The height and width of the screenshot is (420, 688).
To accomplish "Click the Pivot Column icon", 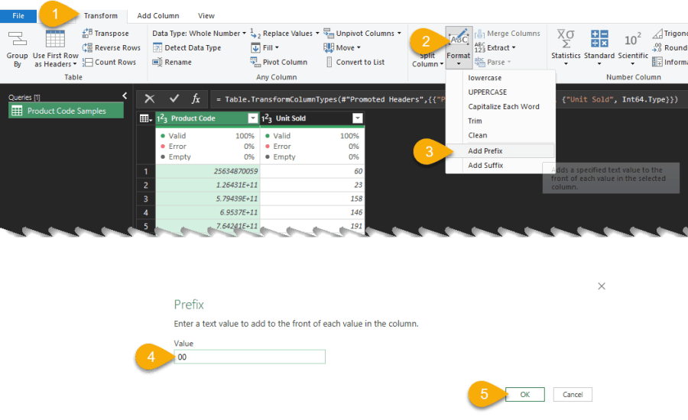I will (257, 63).
